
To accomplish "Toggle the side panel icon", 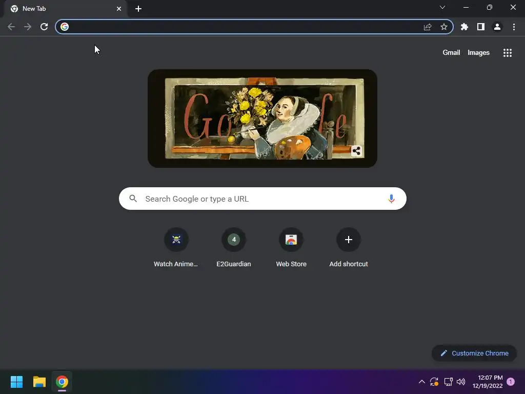I will click(x=481, y=27).
